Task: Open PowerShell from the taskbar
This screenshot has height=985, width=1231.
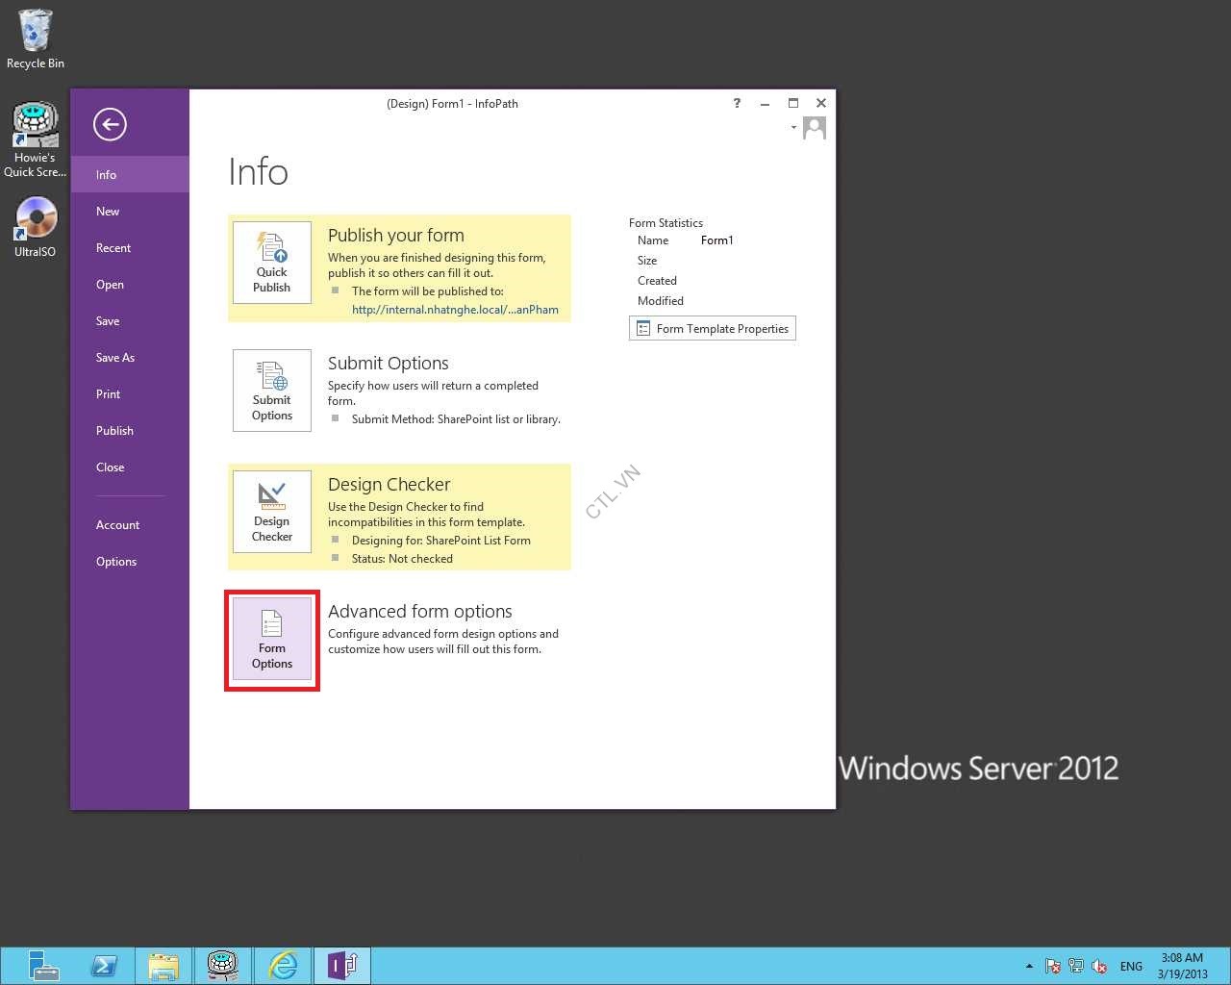Action: [x=104, y=965]
